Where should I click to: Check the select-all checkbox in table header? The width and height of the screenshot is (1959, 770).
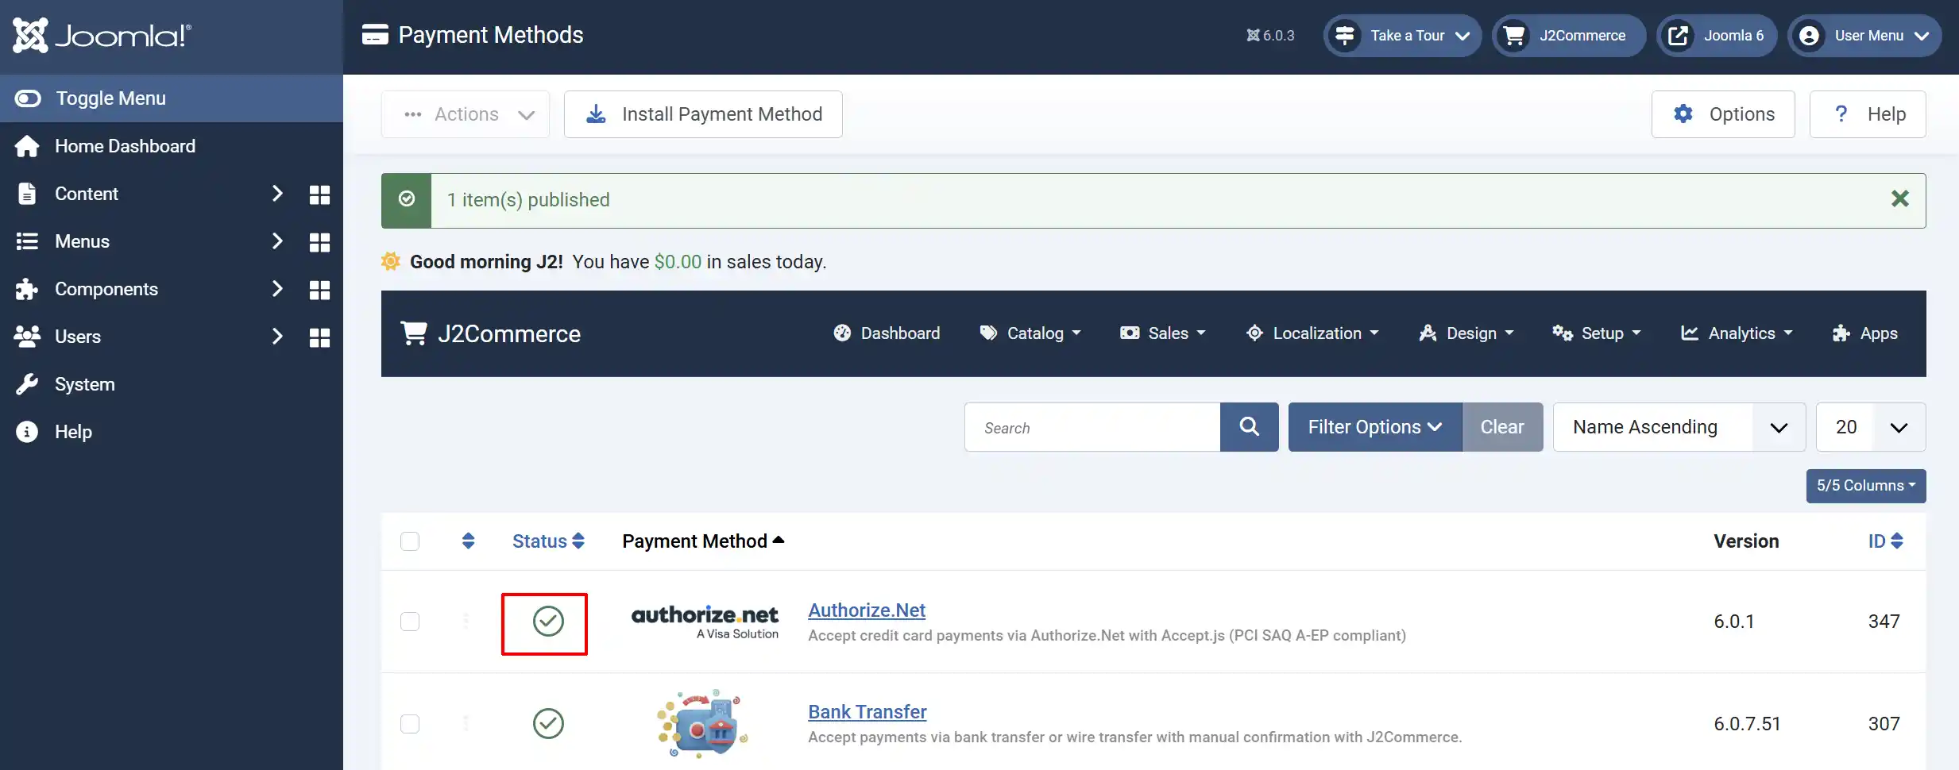(x=410, y=541)
